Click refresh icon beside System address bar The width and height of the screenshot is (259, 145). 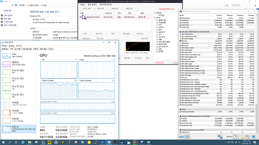click(227, 5)
